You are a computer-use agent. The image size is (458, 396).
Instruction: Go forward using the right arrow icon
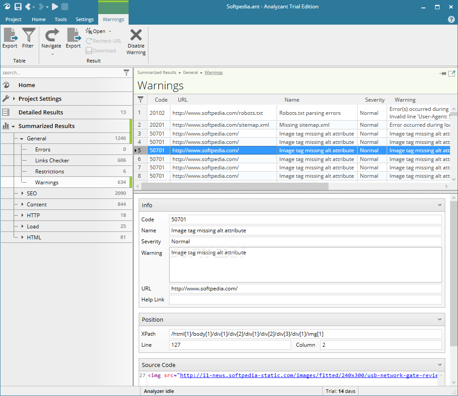click(41, 7)
